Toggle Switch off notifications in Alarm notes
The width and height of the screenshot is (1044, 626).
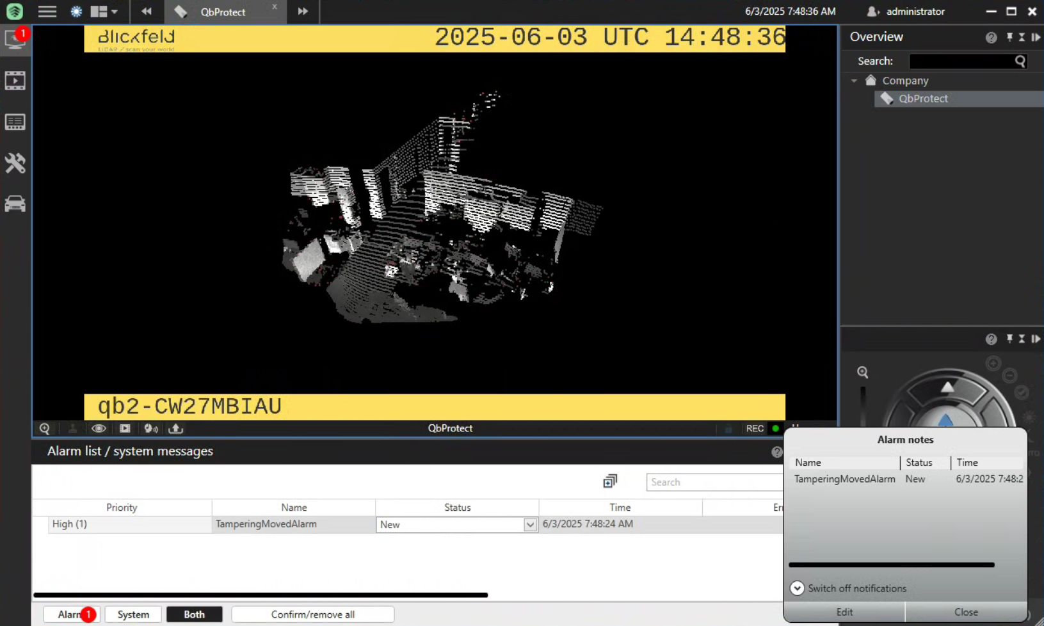pos(797,588)
